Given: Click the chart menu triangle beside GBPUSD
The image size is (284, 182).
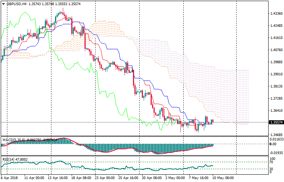Looking at the screenshot, I should coord(4,4).
